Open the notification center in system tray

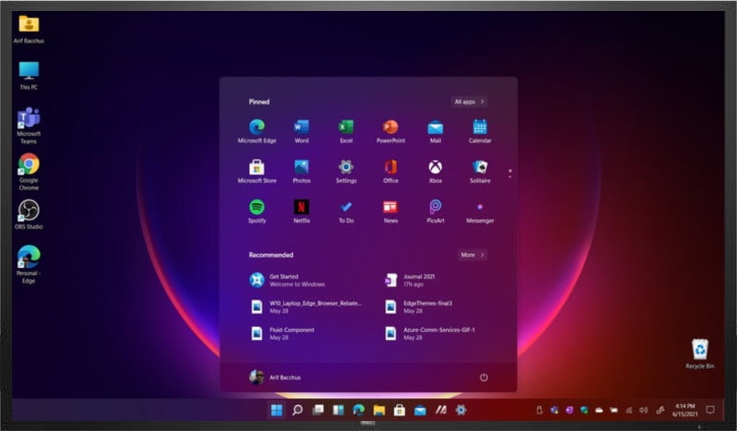tap(710, 410)
